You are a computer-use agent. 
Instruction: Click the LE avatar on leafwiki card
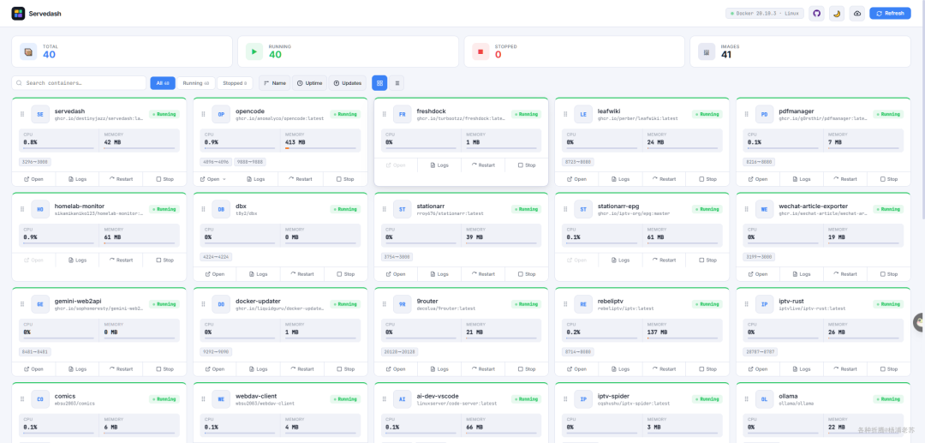pos(583,114)
